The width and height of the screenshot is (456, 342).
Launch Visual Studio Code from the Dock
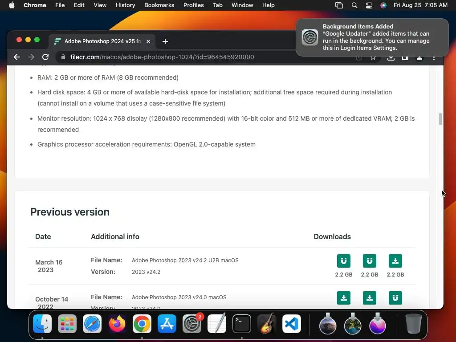292,324
